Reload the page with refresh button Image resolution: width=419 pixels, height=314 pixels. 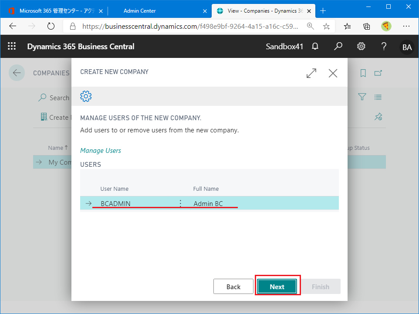pyautogui.click(x=51, y=26)
